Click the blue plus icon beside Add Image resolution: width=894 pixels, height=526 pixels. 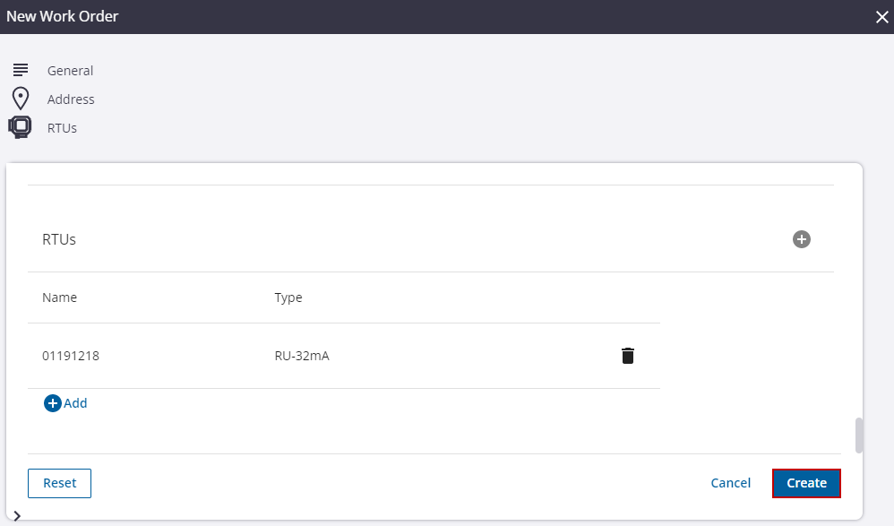[52, 403]
